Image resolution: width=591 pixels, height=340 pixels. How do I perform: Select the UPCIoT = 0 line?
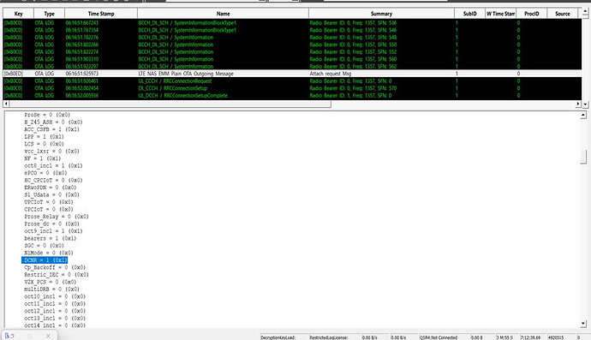[49, 202]
